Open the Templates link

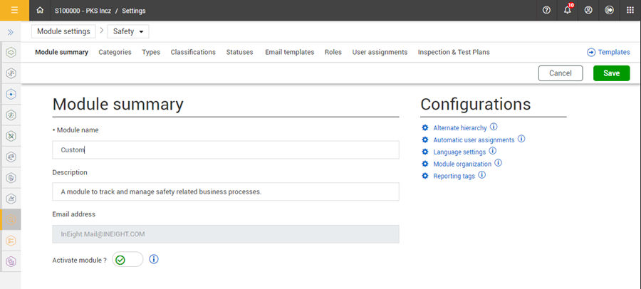click(608, 52)
